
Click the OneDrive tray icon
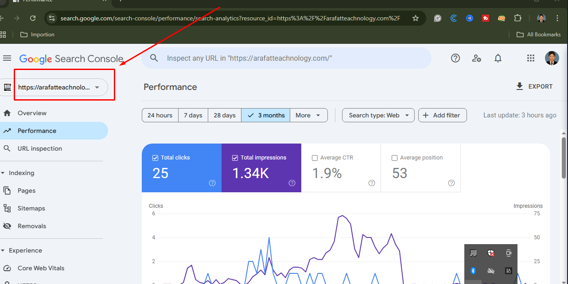pos(491,271)
